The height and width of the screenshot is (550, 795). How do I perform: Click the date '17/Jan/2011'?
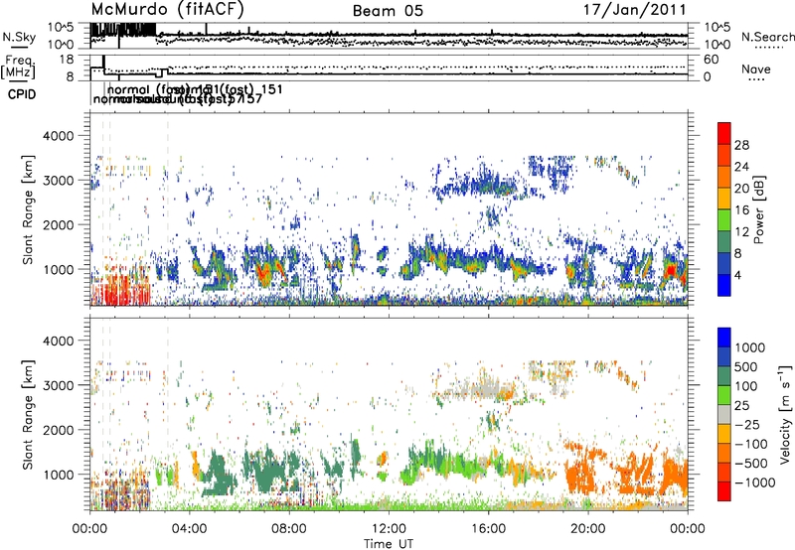point(635,10)
